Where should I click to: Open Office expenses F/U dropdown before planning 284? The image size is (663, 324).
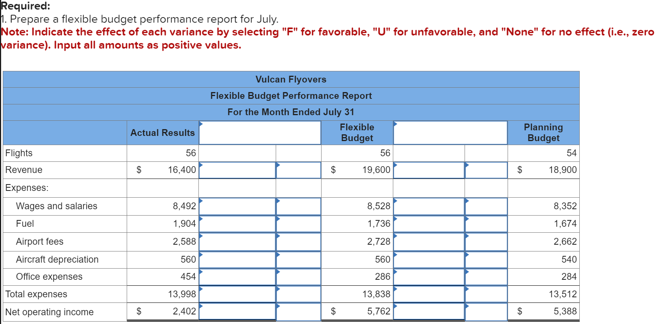(x=486, y=277)
